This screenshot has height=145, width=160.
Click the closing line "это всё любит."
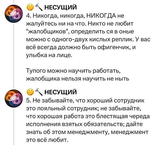click(x=47, y=139)
